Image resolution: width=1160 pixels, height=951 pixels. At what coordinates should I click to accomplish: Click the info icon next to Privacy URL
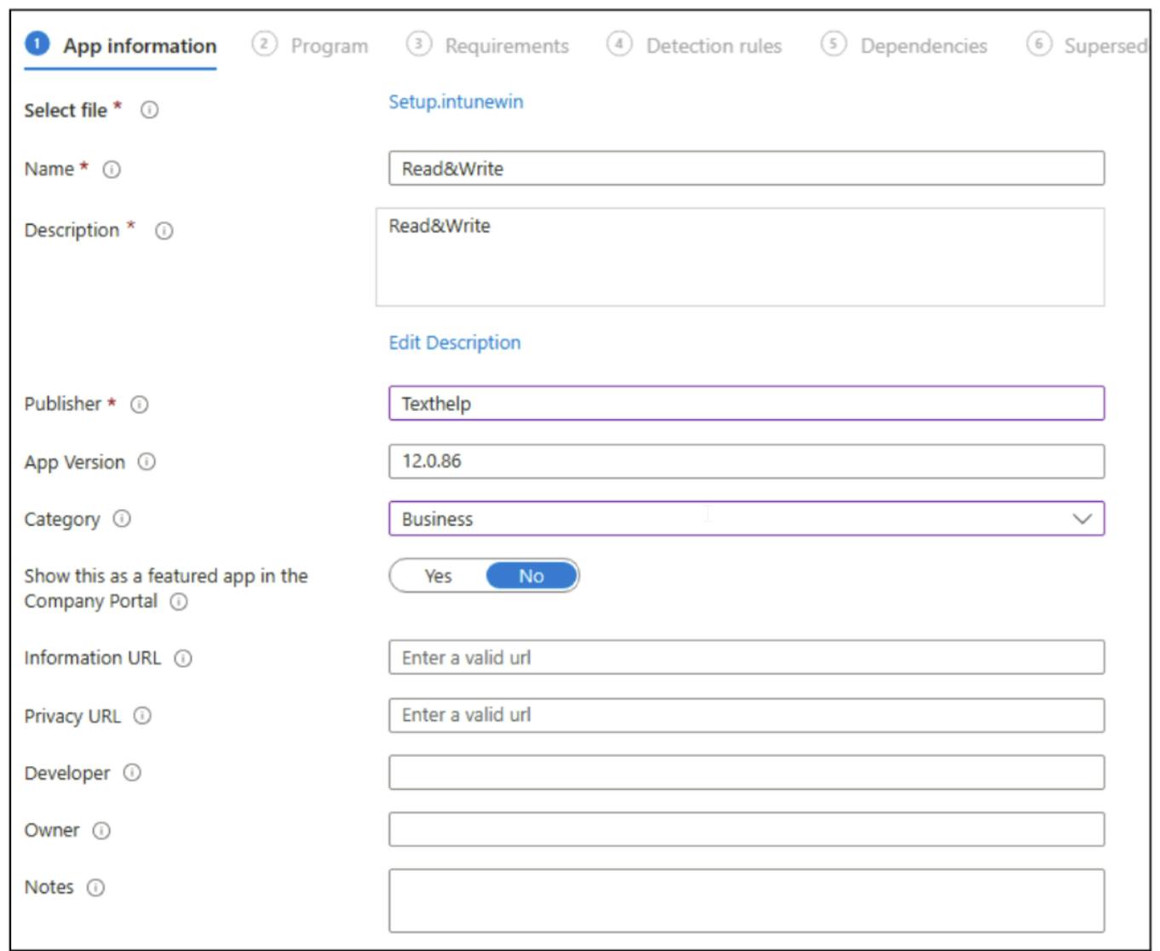point(142,716)
